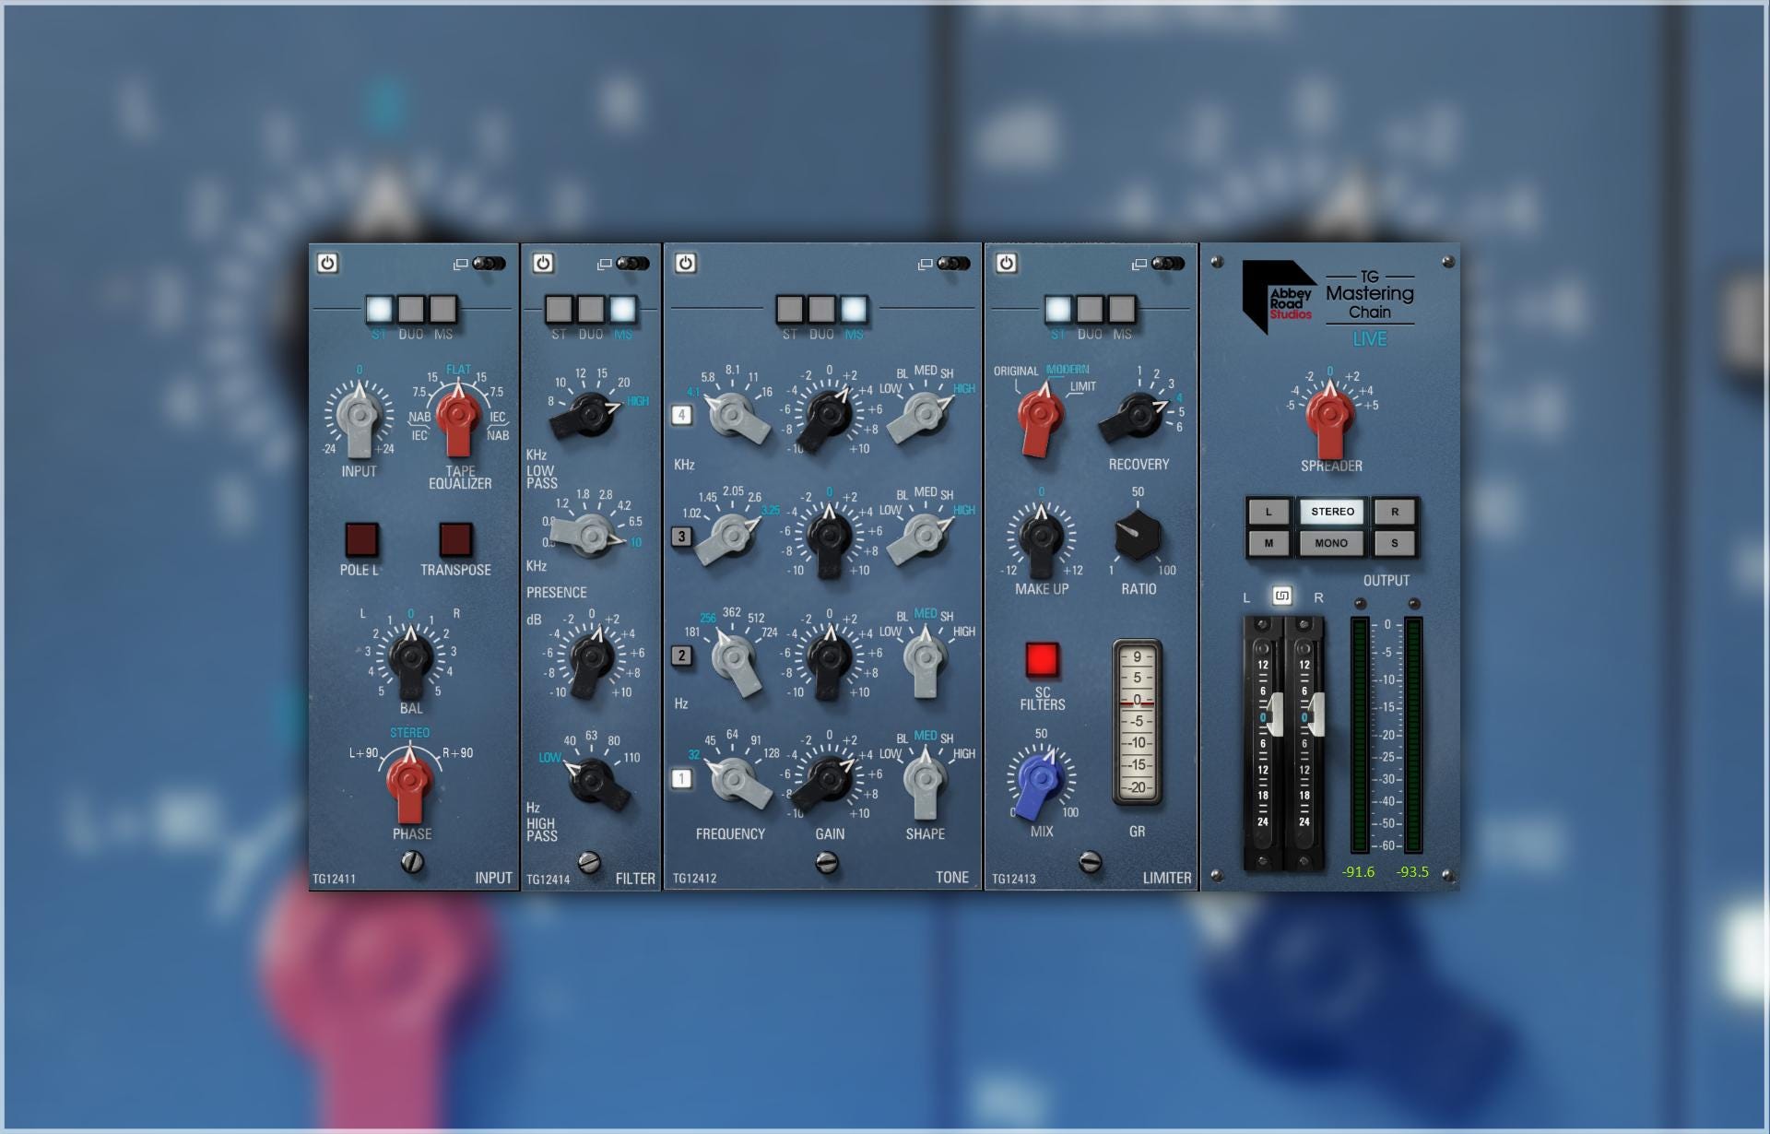The width and height of the screenshot is (1770, 1134).
Task: Select the R monitor button
Action: tap(1395, 512)
